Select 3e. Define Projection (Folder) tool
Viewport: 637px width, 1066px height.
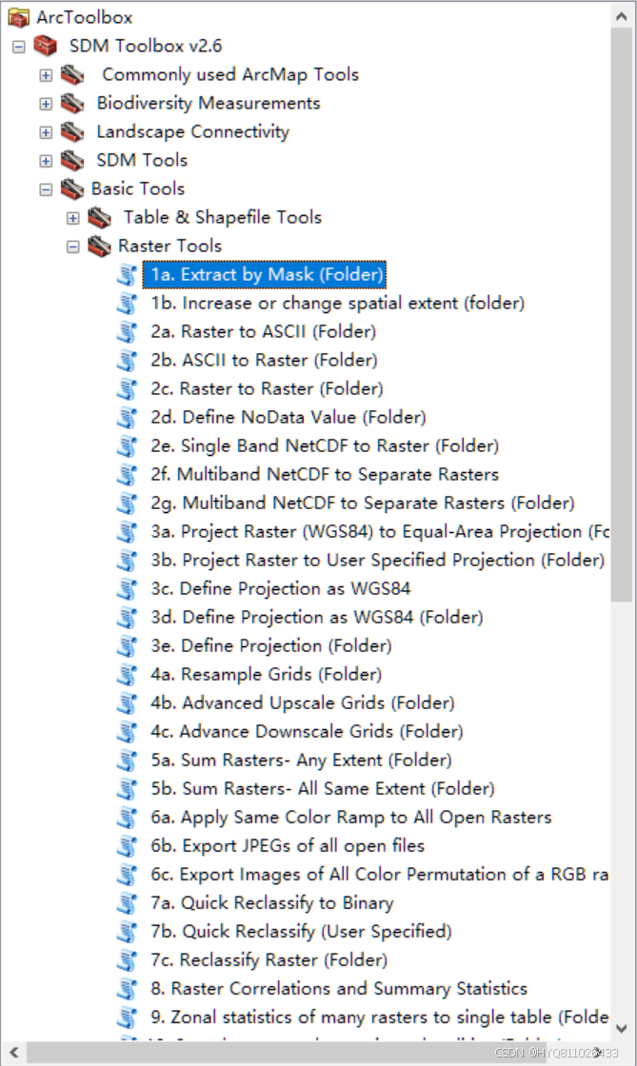[271, 646]
